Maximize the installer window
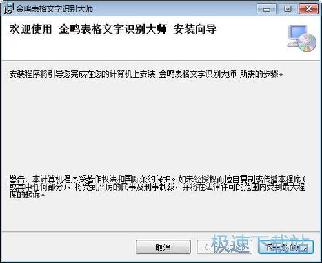The image size is (322, 263). [288, 9]
